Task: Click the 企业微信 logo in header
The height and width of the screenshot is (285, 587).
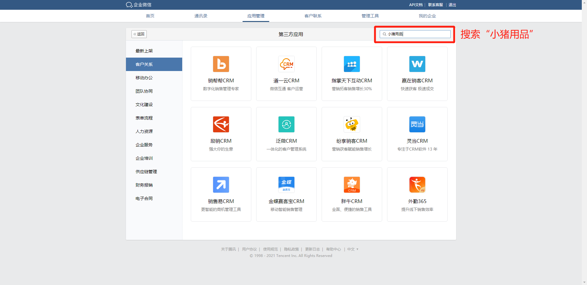Action: coord(138,5)
